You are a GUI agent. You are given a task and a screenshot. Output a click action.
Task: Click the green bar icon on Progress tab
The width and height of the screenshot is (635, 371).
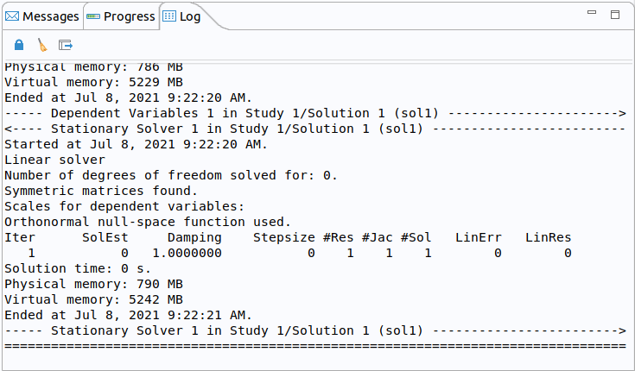click(x=93, y=16)
